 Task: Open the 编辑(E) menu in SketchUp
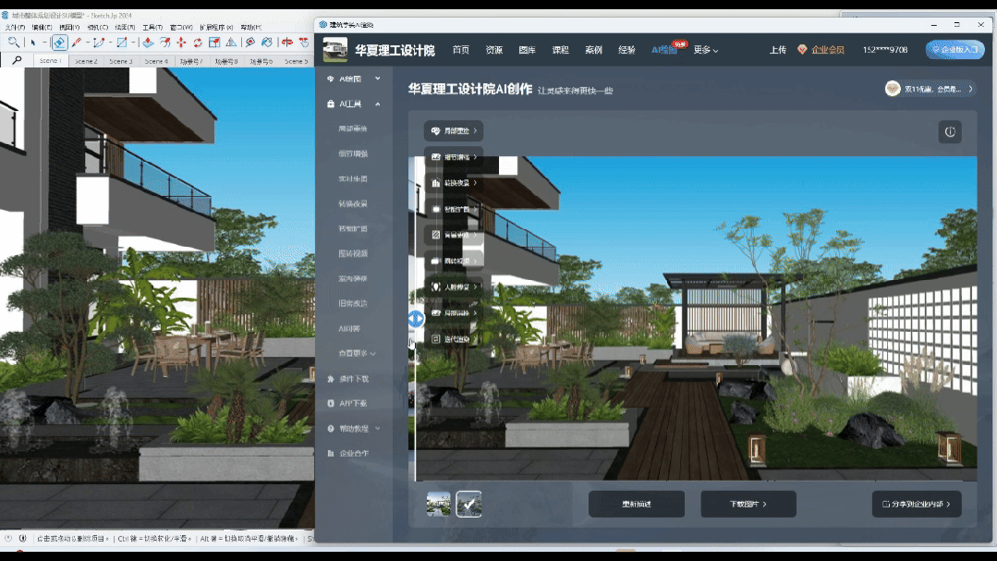click(x=42, y=28)
